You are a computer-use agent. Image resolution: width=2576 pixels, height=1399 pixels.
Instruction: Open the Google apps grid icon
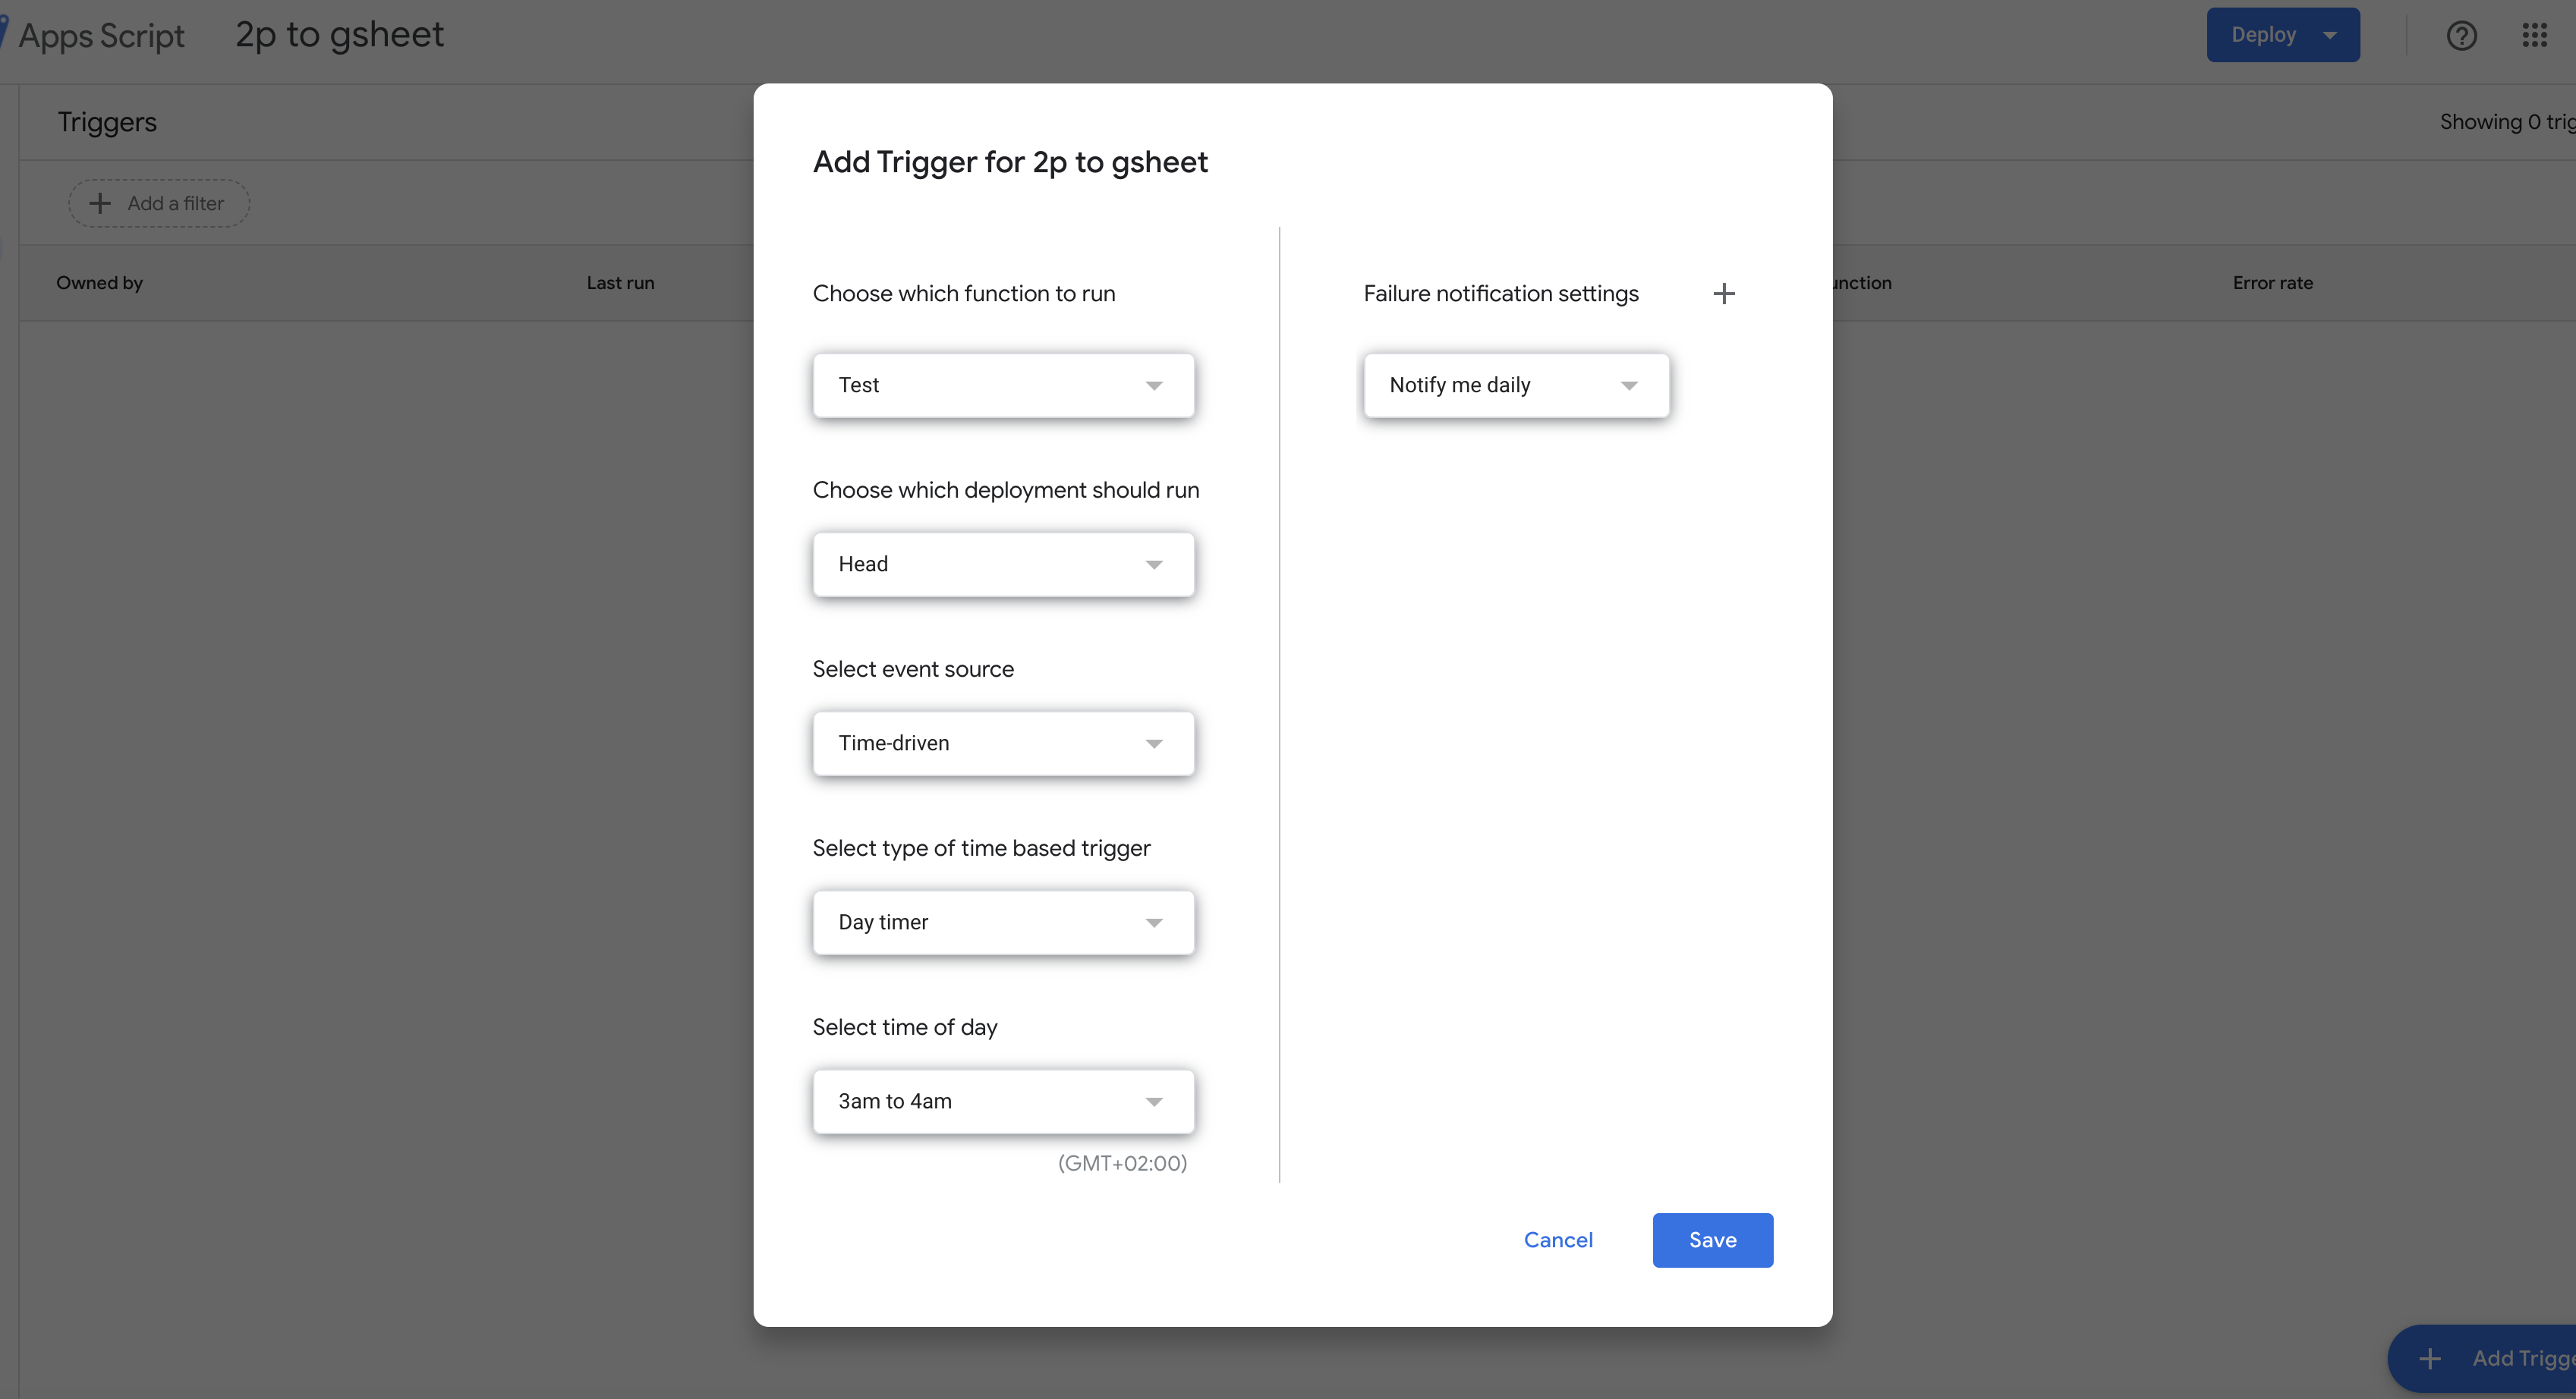point(2534,36)
